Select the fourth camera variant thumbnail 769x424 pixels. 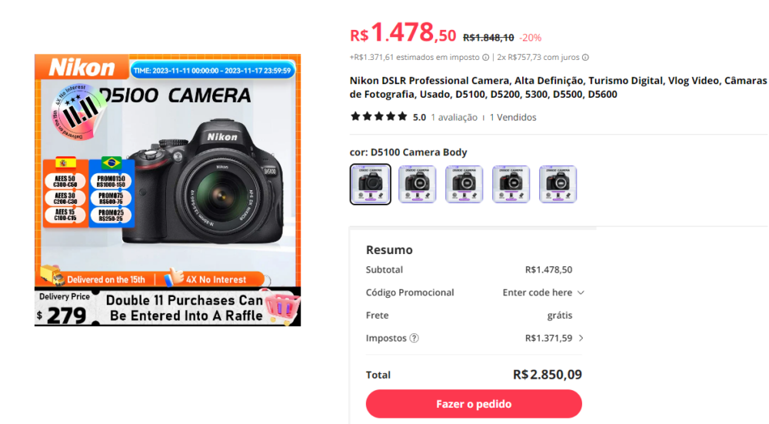(x=511, y=184)
